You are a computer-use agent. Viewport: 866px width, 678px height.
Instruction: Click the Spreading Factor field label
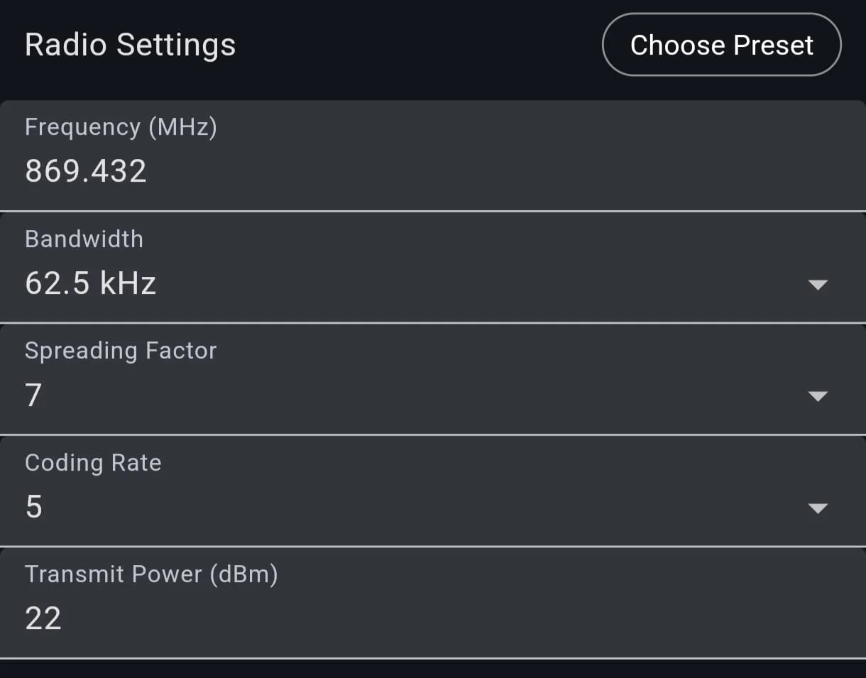(x=121, y=351)
